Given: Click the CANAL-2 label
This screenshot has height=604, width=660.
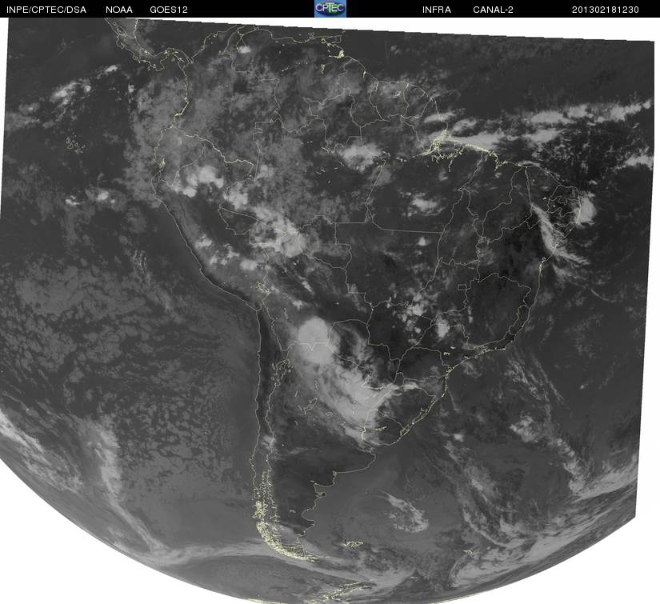Looking at the screenshot, I should pos(493,10).
